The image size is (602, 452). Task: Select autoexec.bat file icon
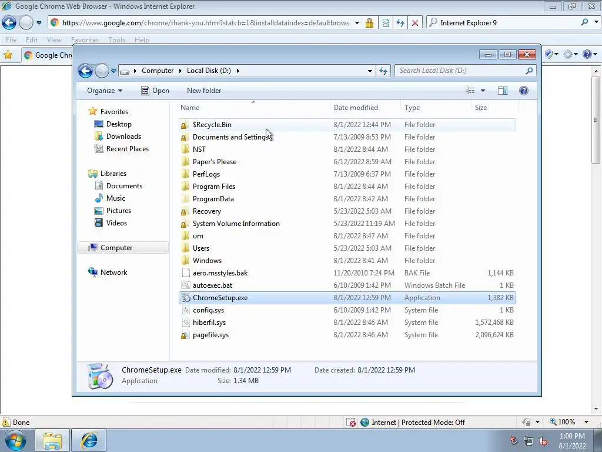pos(185,285)
